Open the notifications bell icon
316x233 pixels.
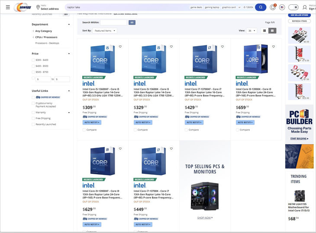[x=273, y=7]
